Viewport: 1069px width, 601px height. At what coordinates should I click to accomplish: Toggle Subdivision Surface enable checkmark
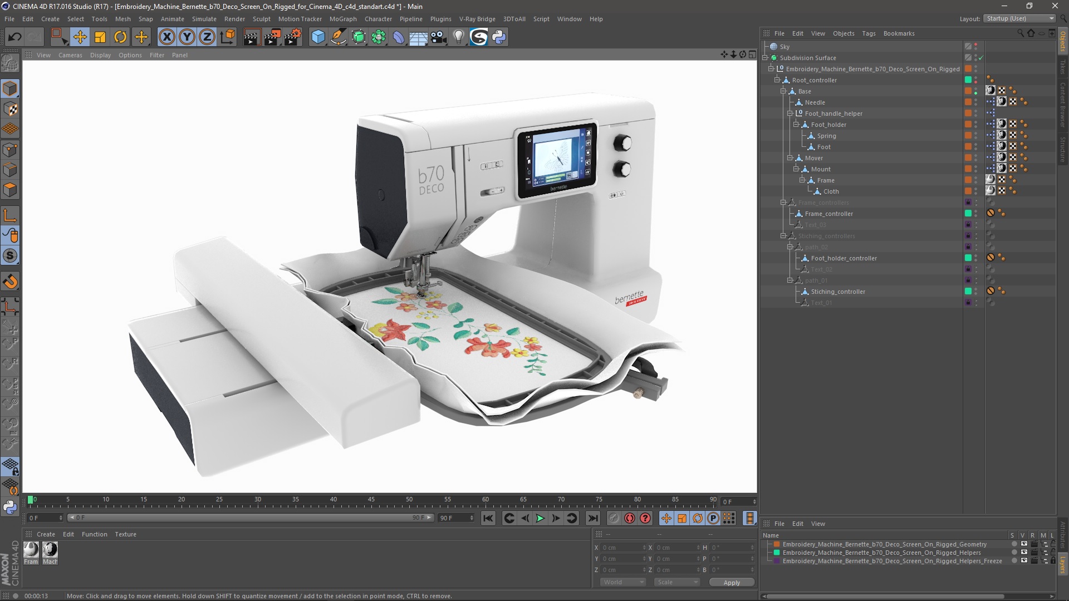pyautogui.click(x=980, y=58)
